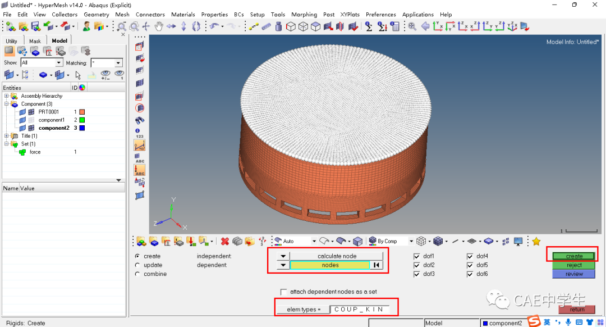Click the red X Delete icon

coord(224,241)
